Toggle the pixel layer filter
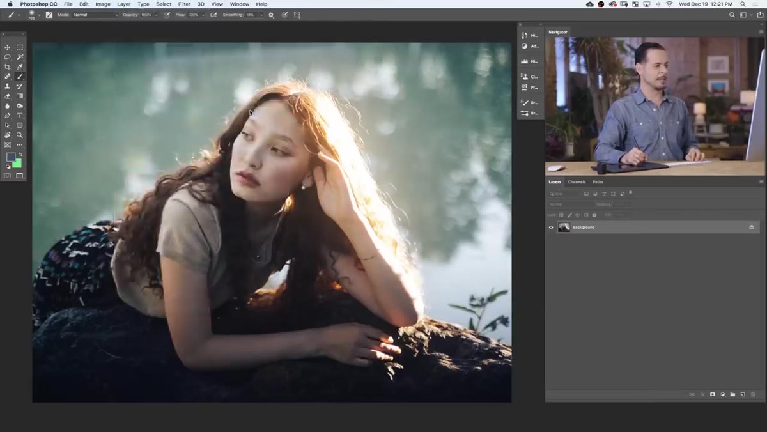767x432 pixels. pos(586,194)
